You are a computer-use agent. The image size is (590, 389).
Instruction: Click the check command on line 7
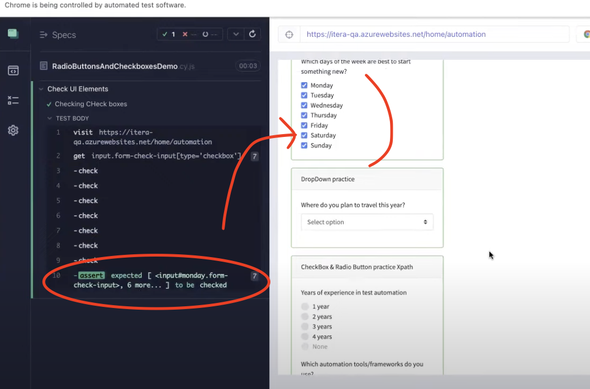coord(154,230)
